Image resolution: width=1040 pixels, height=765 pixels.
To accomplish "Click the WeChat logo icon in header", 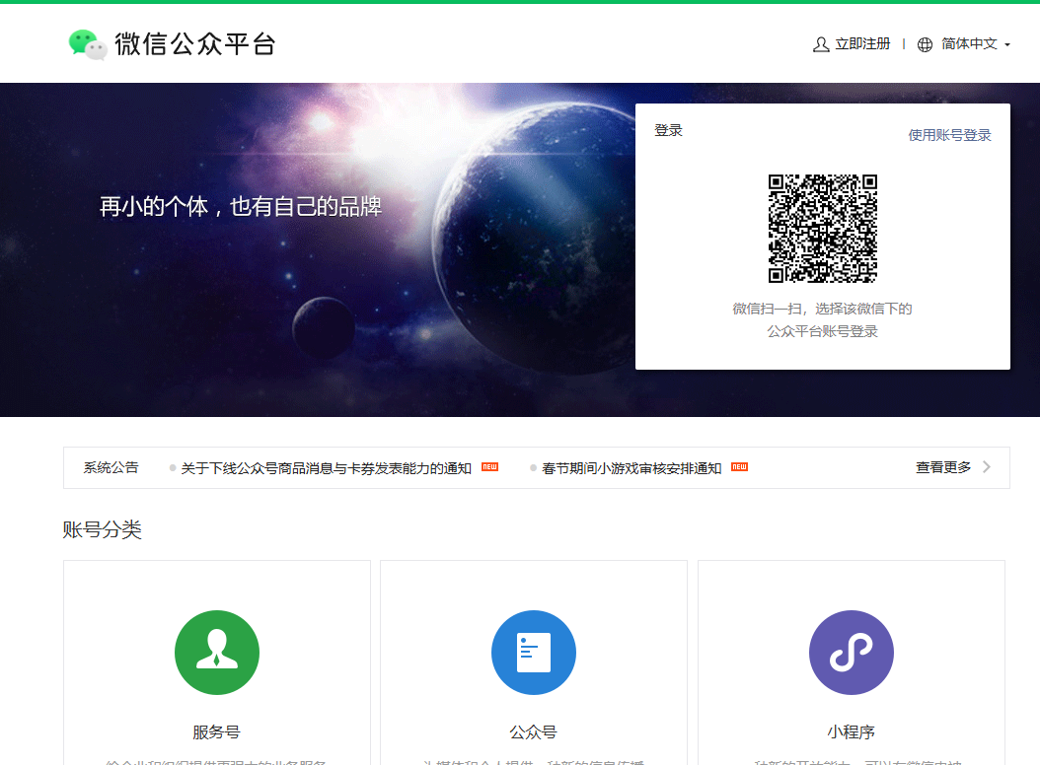I will pyautogui.click(x=88, y=44).
